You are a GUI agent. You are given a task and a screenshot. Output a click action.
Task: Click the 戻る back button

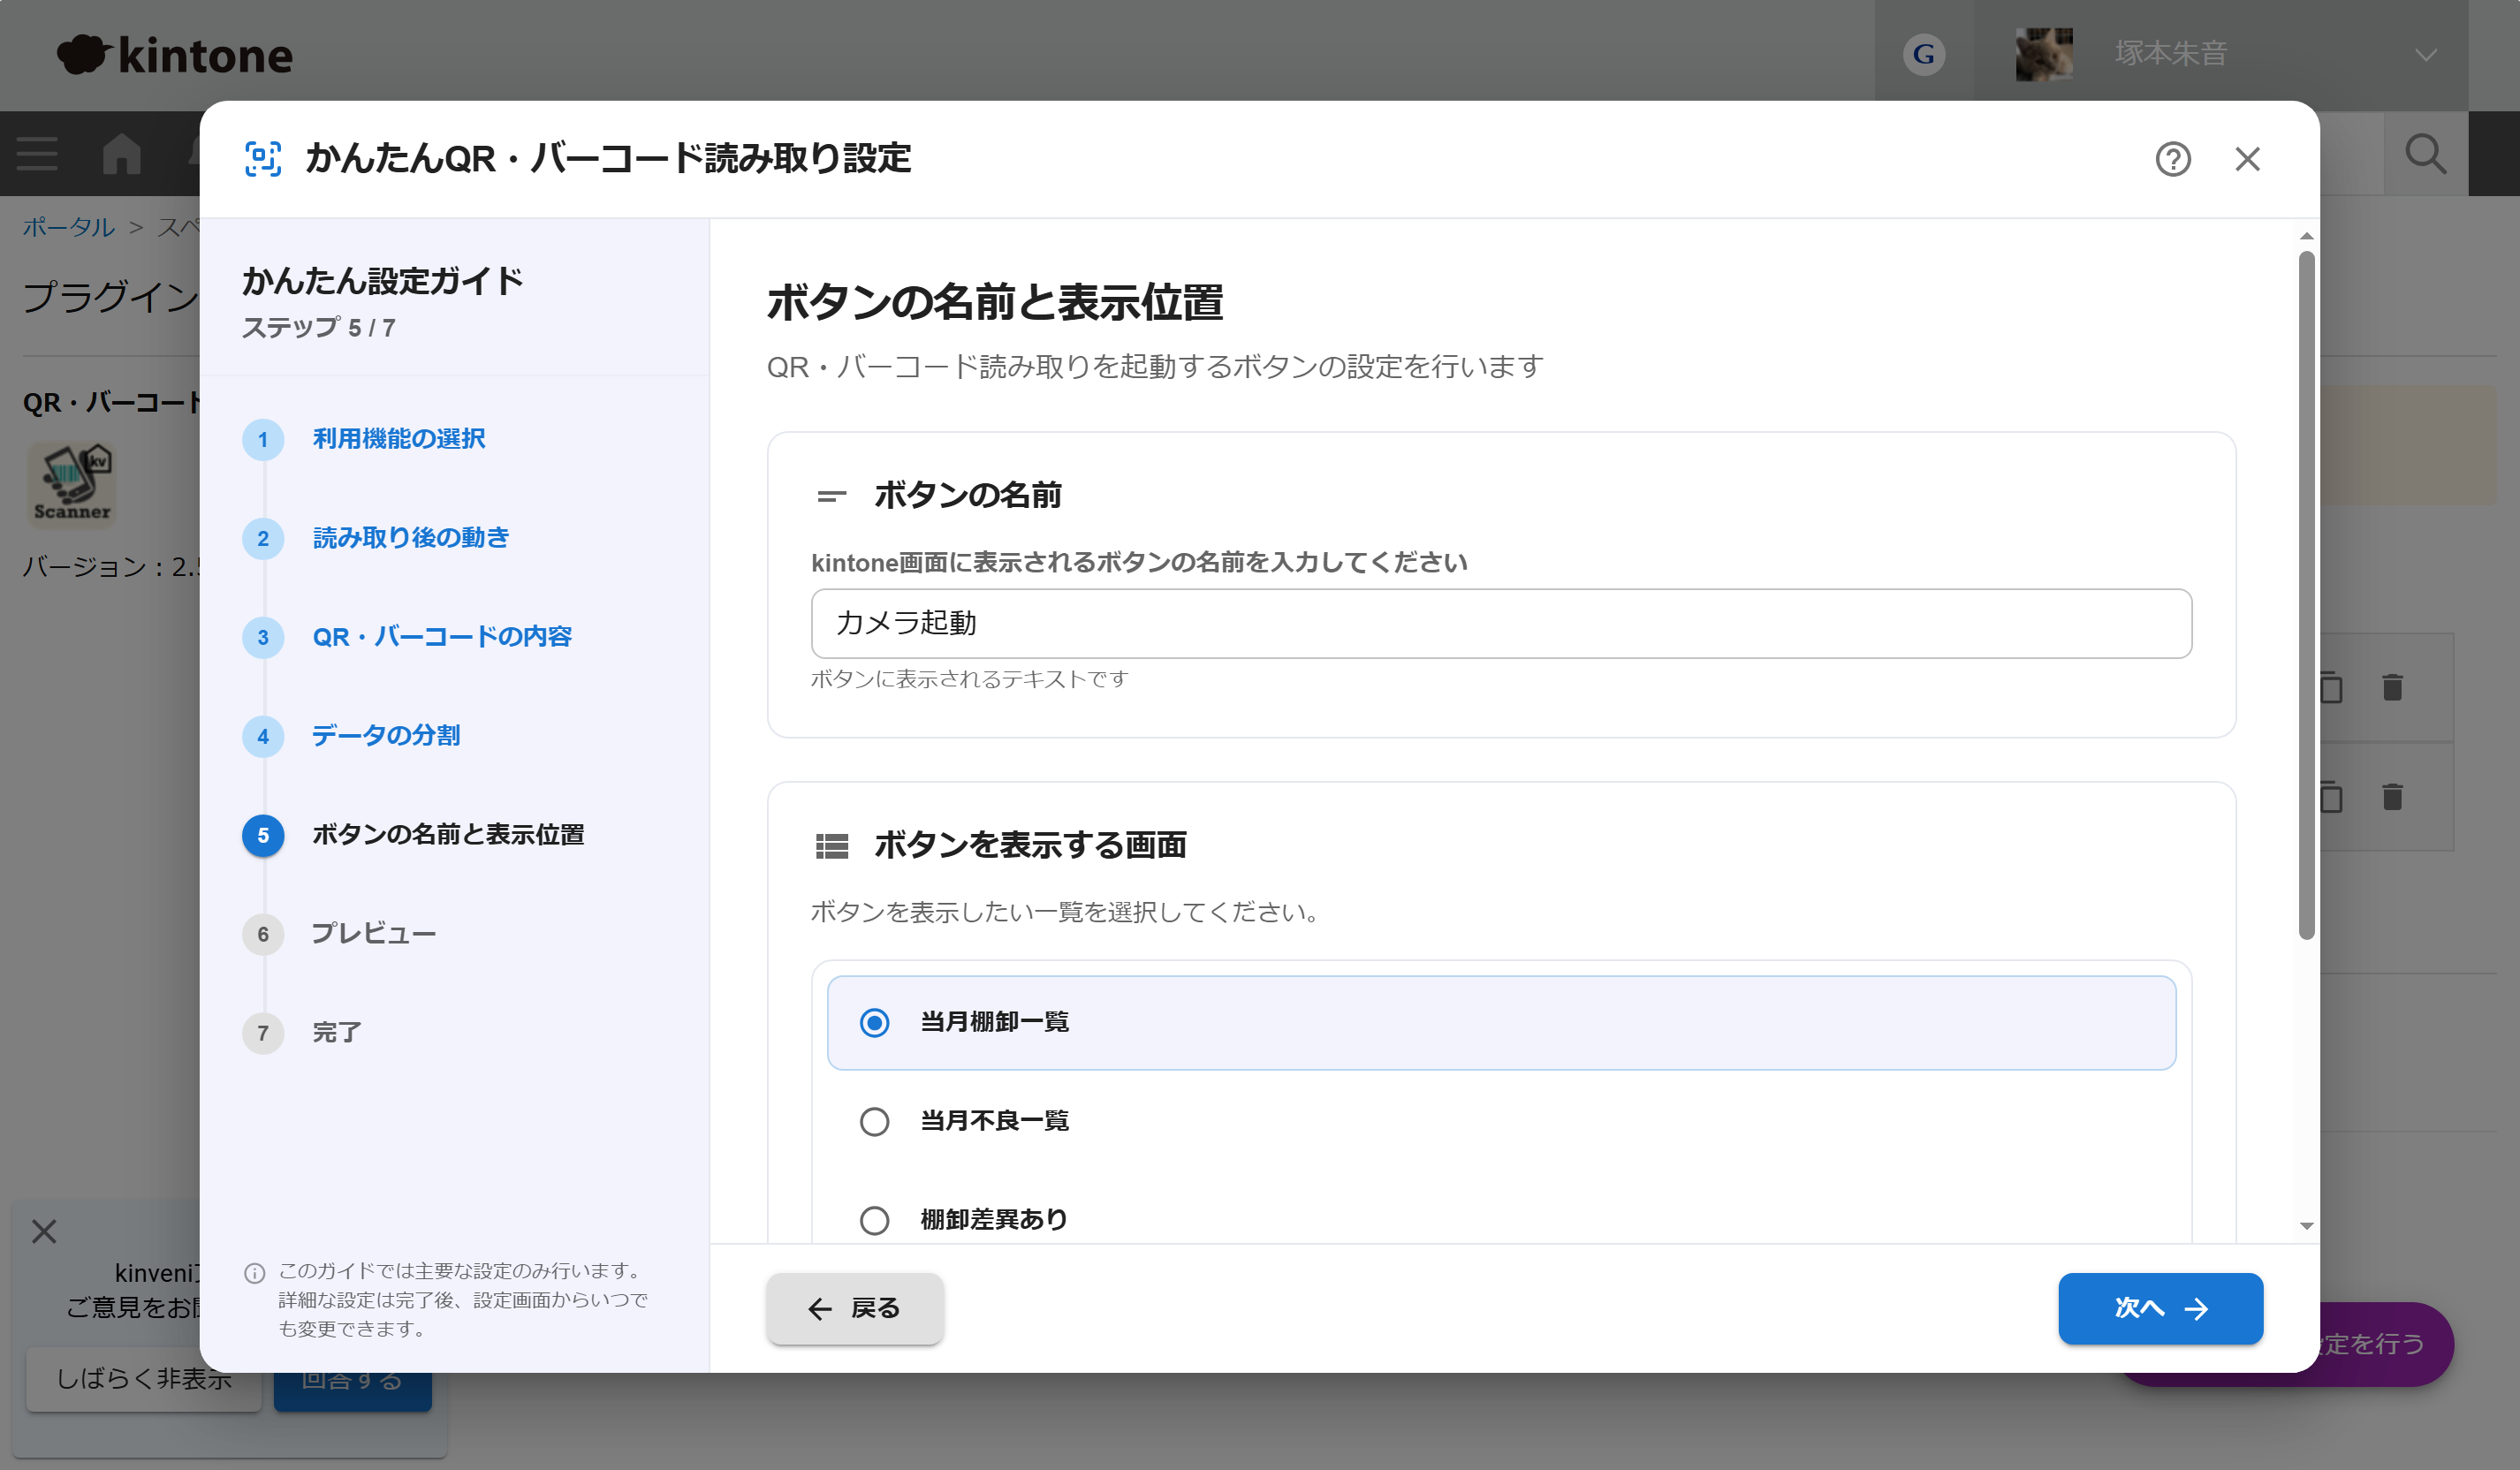854,1308
